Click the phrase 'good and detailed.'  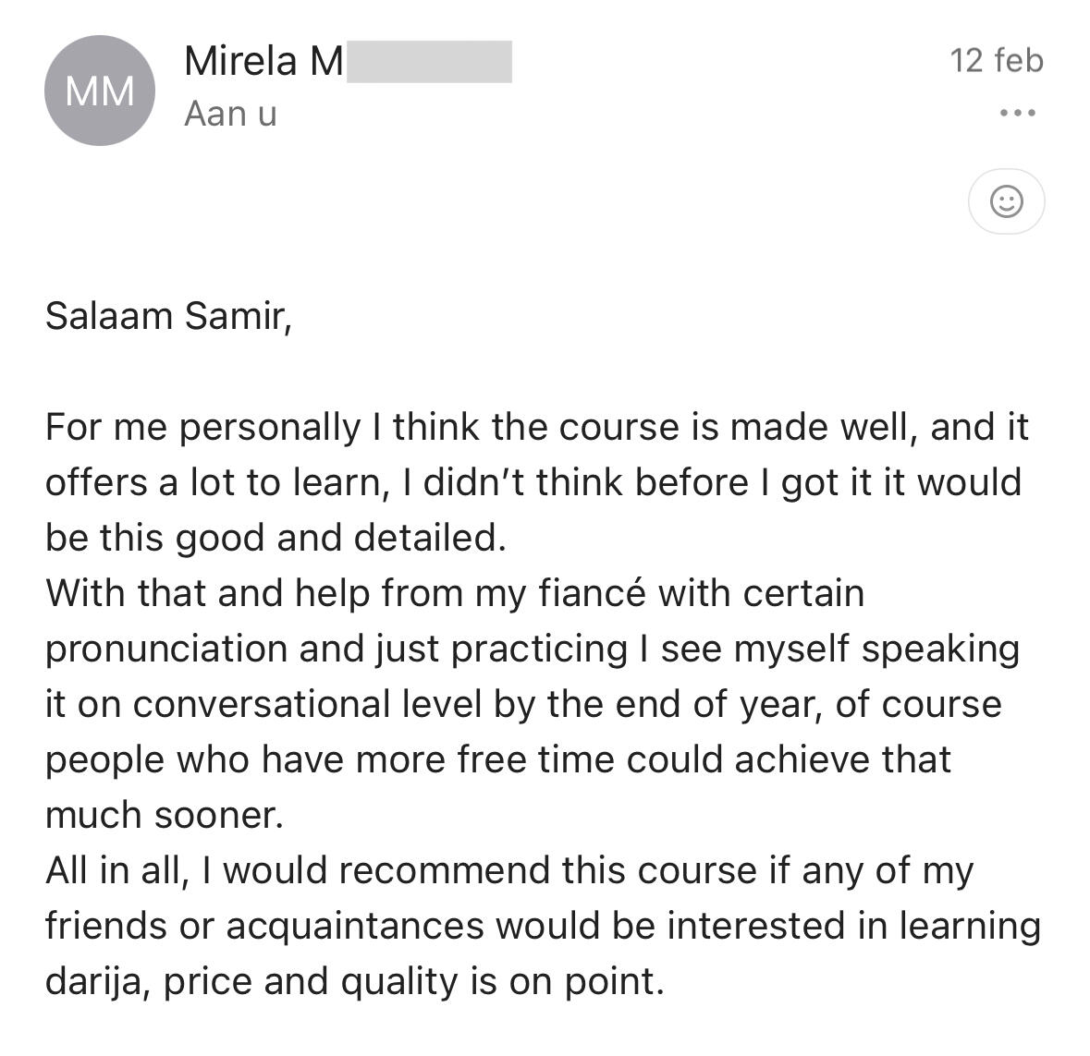[x=340, y=538]
